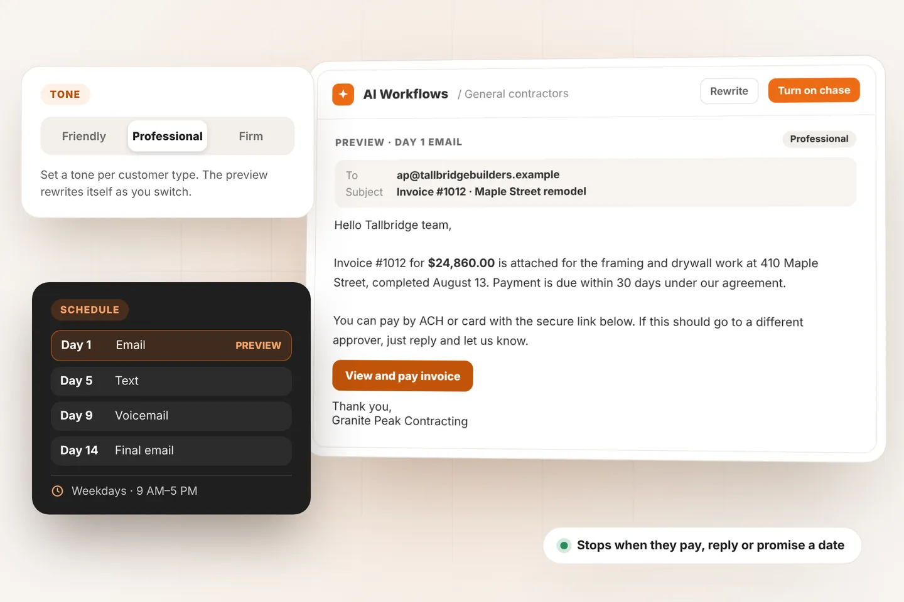This screenshot has width=904, height=602.
Task: Click the Rewrite button
Action: 729,91
